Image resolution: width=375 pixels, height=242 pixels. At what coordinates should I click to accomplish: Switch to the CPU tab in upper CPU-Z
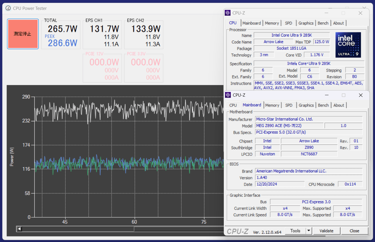(x=233, y=23)
